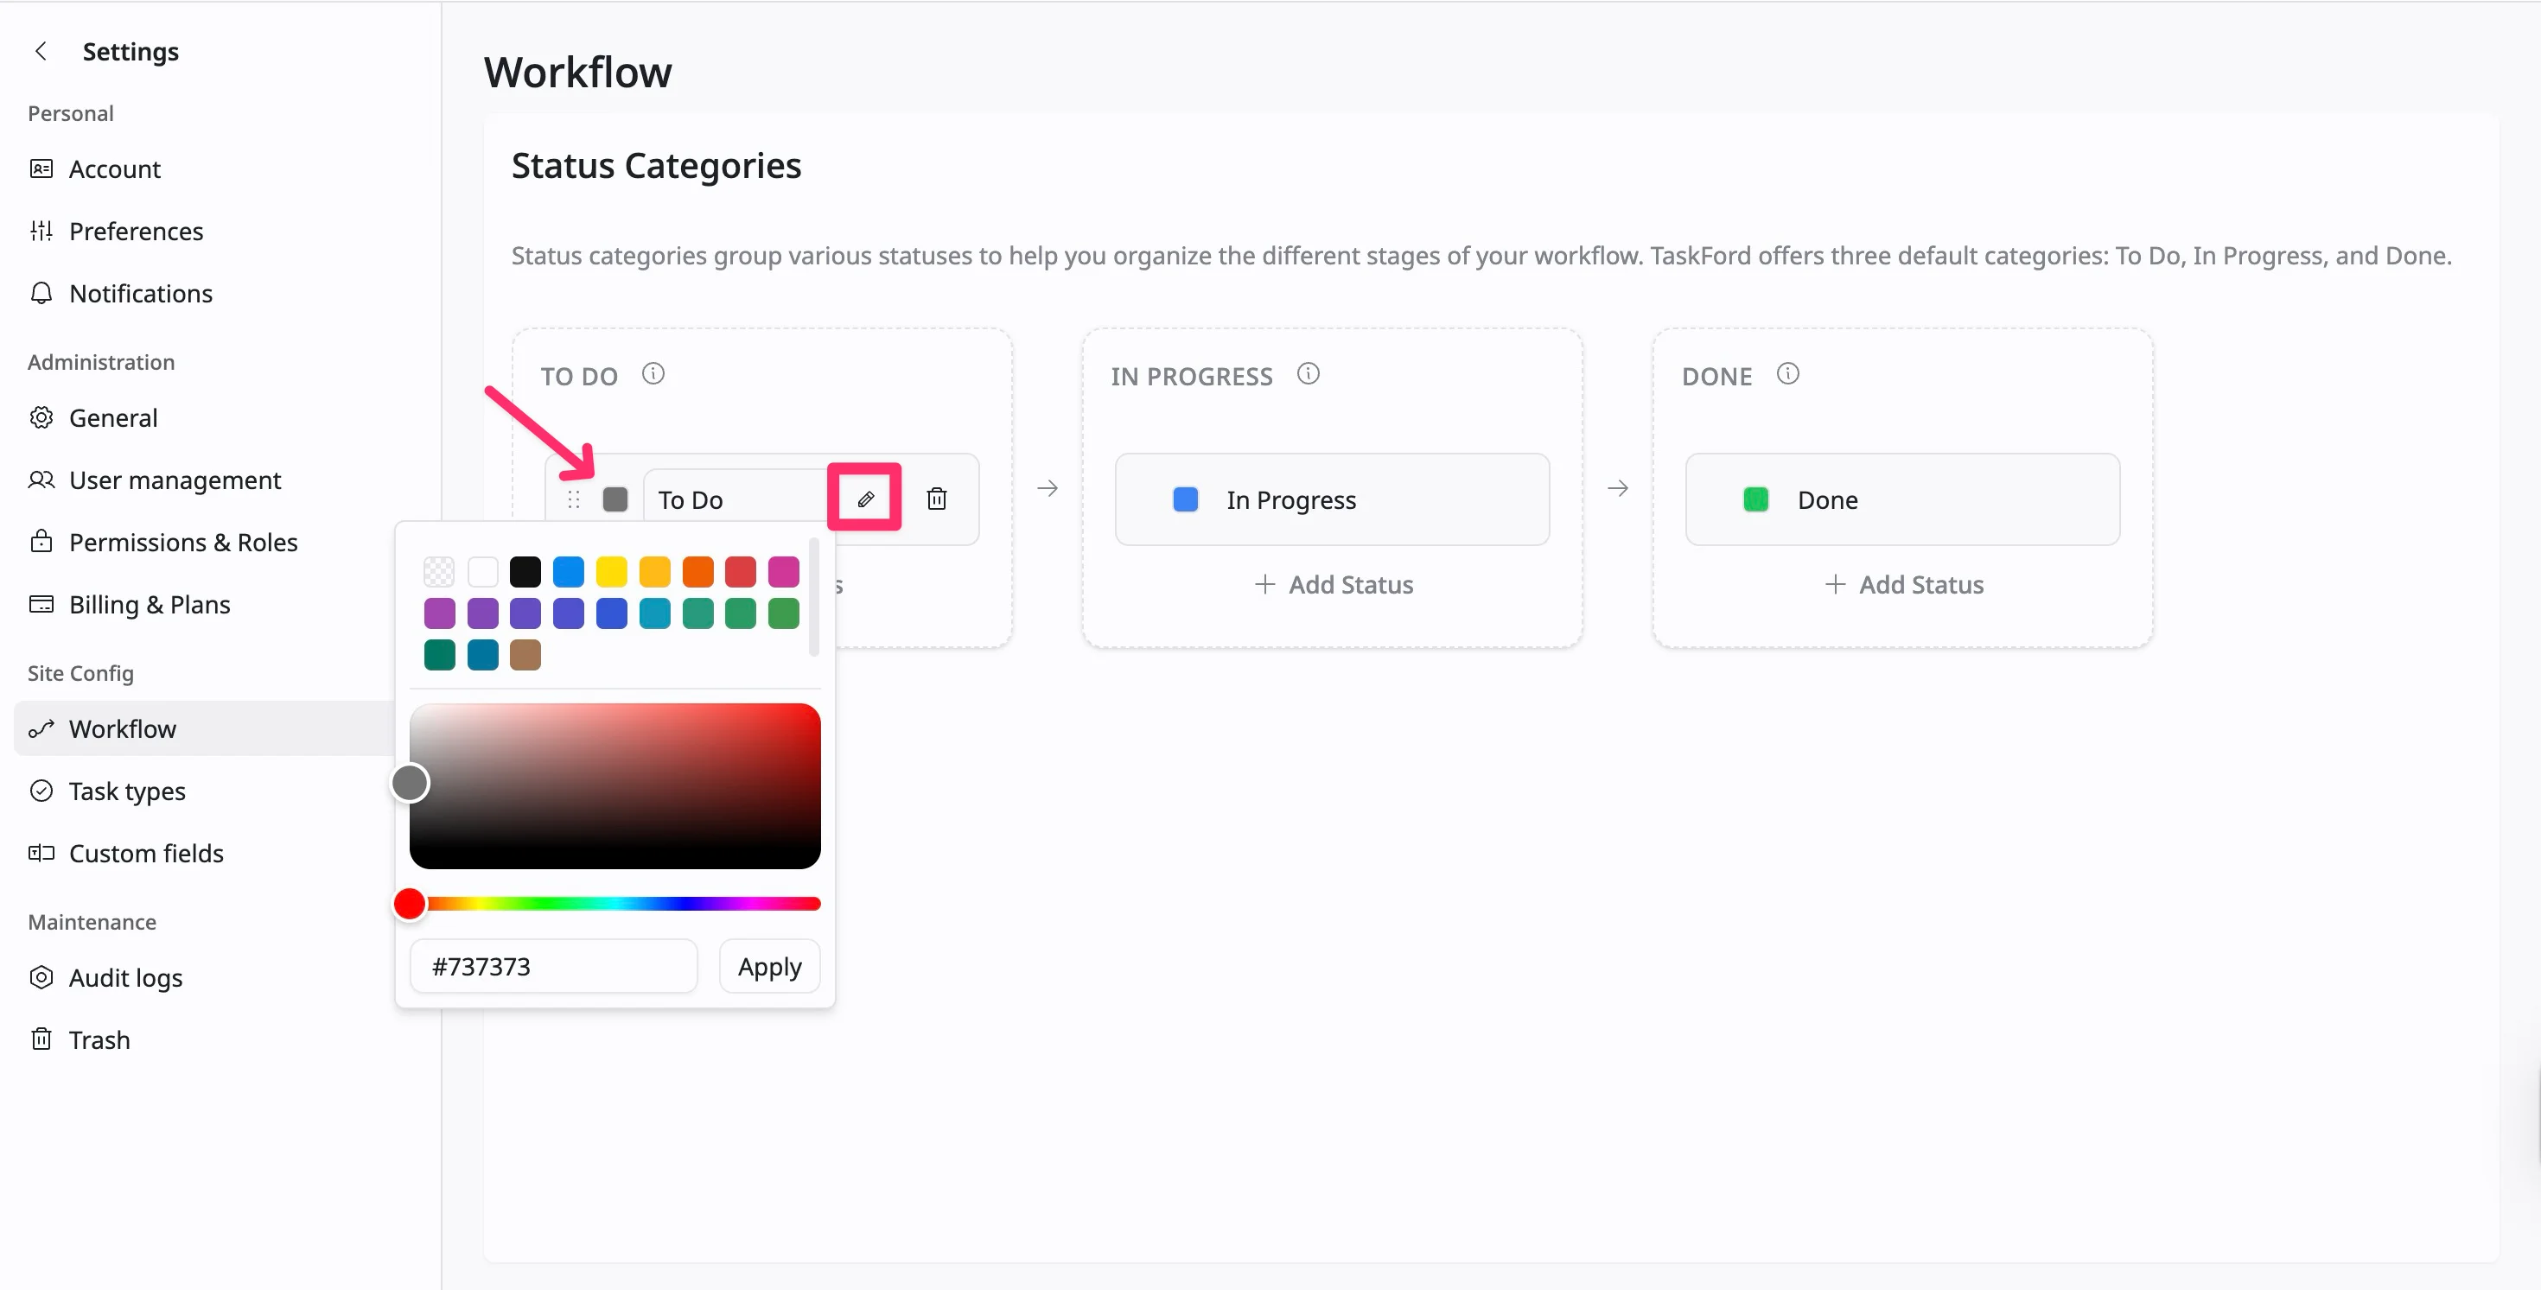The image size is (2541, 1290).
Task: Click the hue slider red handle
Action: point(410,904)
